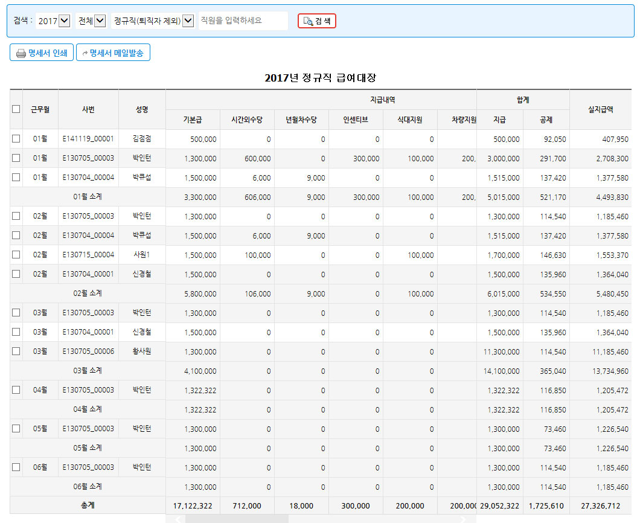The image size is (640, 523).
Task: Click the 시간외수당 column header
Action: [247, 120]
